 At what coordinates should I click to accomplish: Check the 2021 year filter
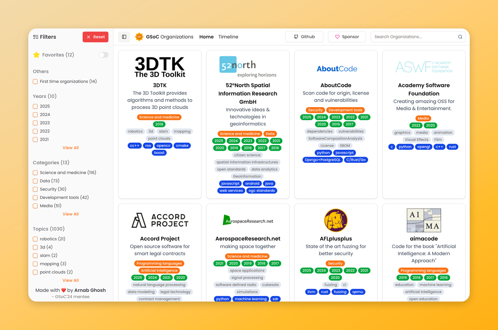[x=35, y=139]
